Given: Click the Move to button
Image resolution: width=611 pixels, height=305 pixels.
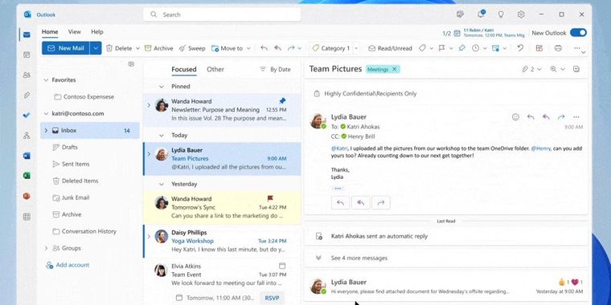Looking at the screenshot, I should [227, 48].
